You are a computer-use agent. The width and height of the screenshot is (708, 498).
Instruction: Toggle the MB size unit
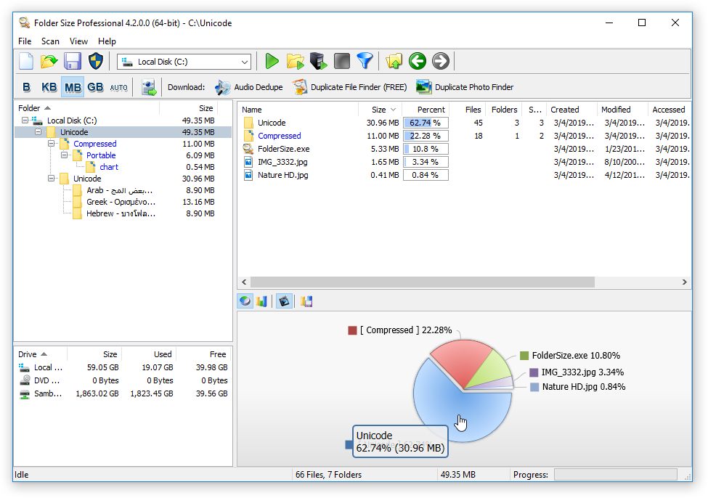(x=73, y=87)
